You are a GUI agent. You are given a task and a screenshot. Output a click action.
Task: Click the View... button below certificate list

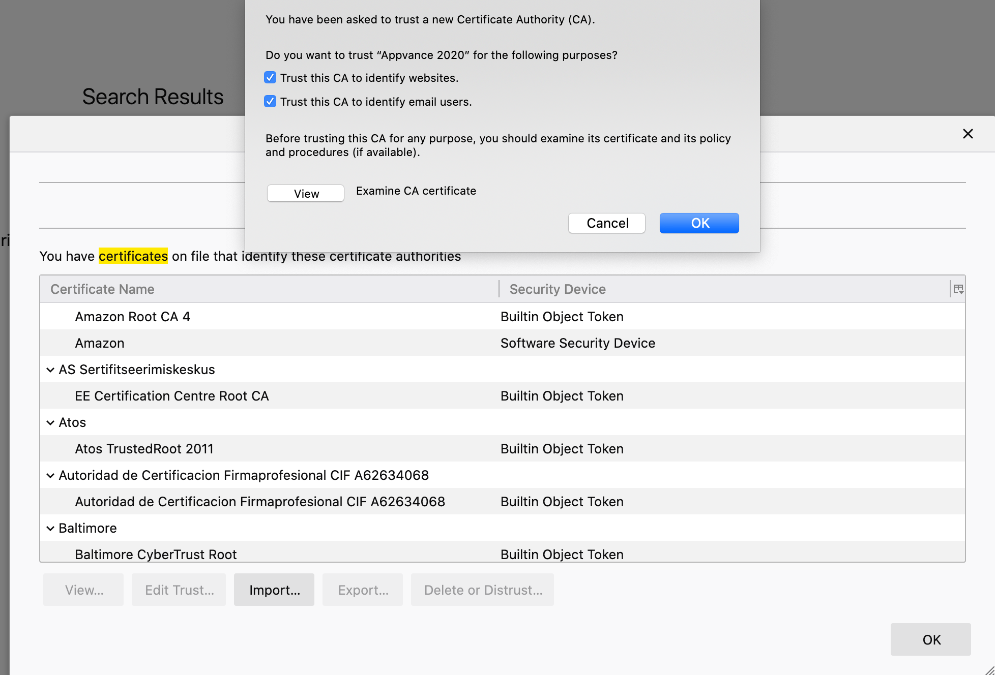(83, 590)
